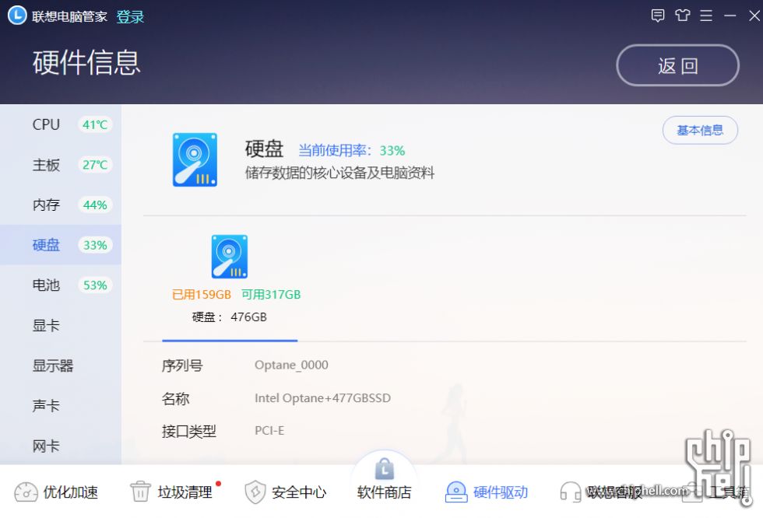The height and width of the screenshot is (518, 763).
Task: Open 软件商店 shopping bag icon
Action: click(385, 469)
